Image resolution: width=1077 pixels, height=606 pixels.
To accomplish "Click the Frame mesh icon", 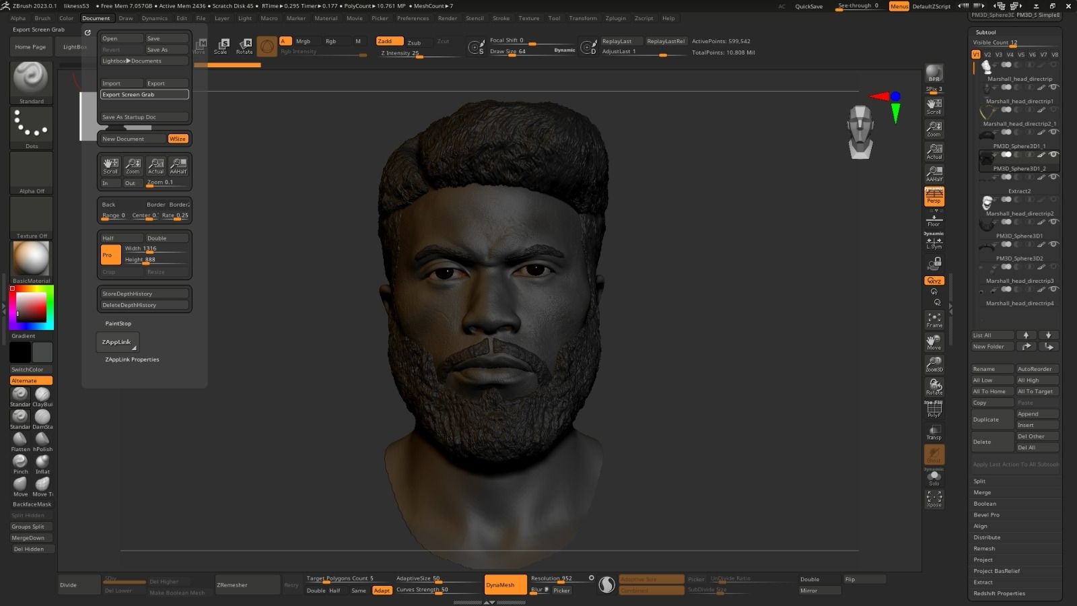I will [x=934, y=319].
